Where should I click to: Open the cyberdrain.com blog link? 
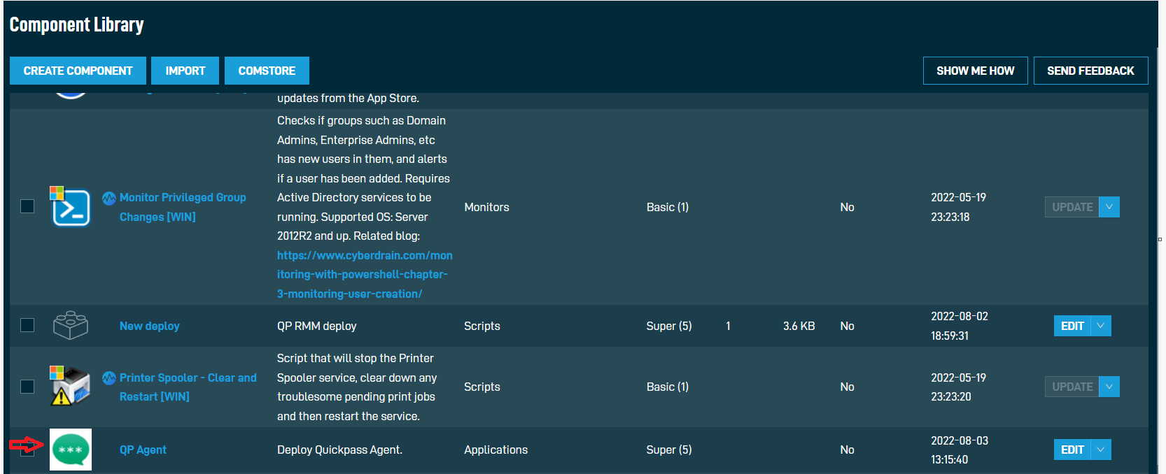click(x=365, y=275)
